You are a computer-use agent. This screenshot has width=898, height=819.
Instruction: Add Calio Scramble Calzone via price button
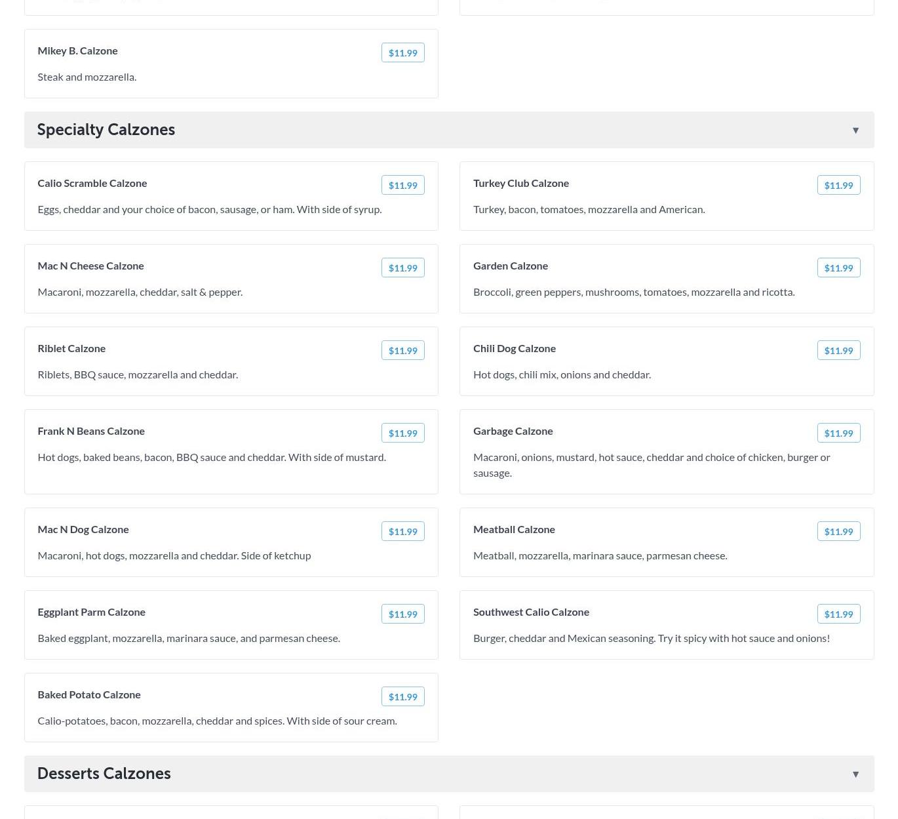click(402, 186)
